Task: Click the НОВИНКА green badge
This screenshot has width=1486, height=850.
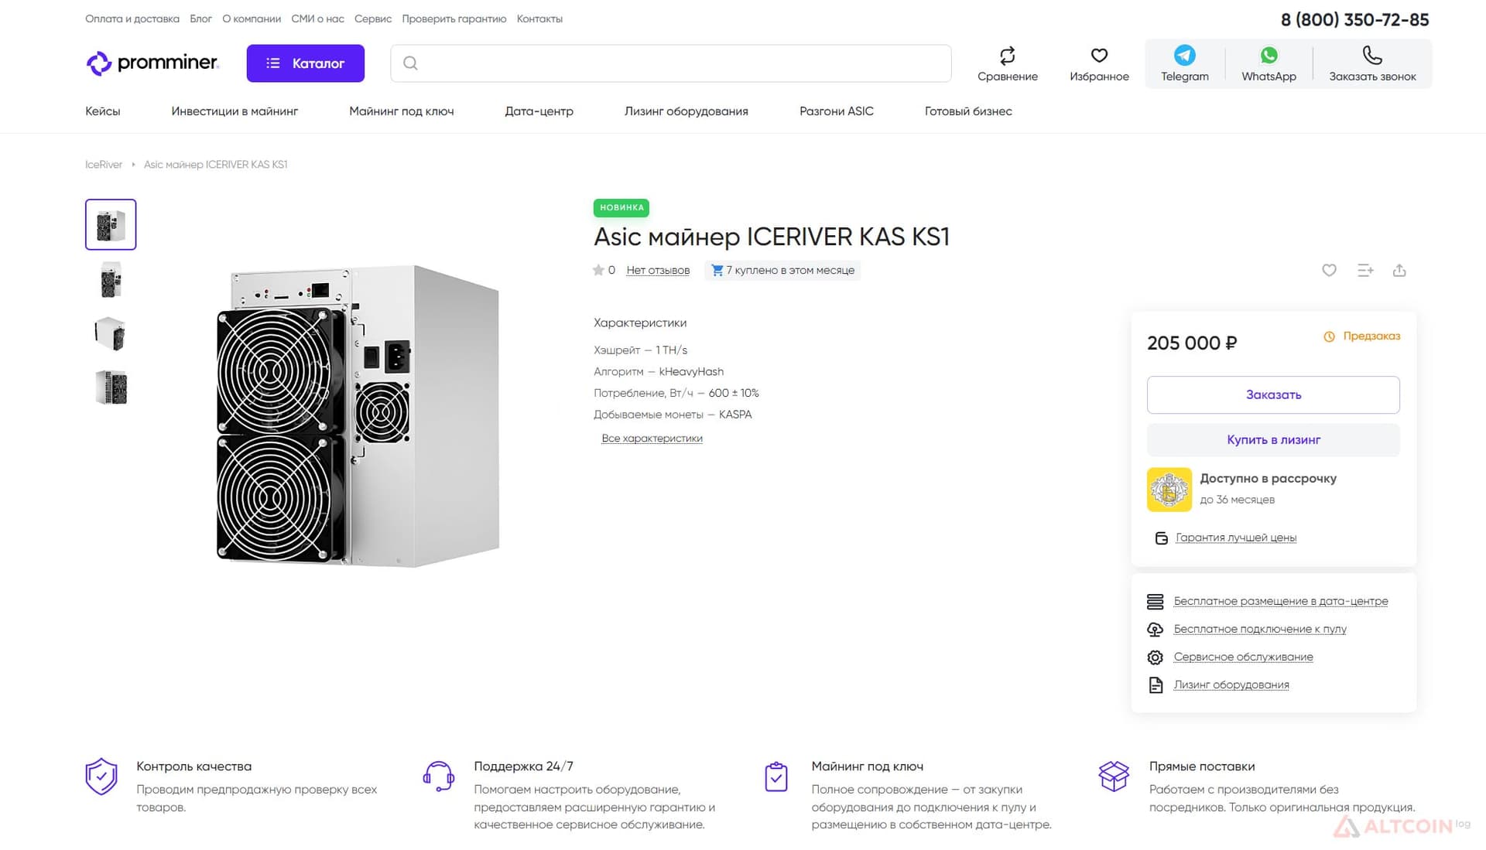Action: click(621, 207)
